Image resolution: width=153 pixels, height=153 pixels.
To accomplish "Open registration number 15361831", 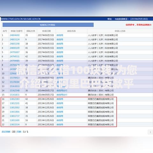I will coord(15,95).
